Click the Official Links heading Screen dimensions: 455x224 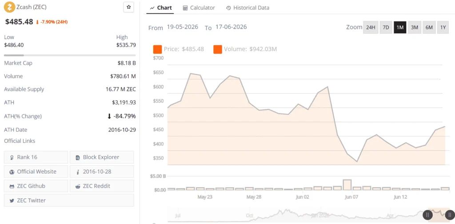pyautogui.click(x=20, y=141)
